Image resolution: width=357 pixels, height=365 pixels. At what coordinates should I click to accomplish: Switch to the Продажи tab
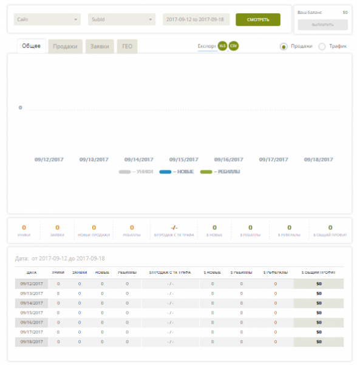pyautogui.click(x=66, y=47)
